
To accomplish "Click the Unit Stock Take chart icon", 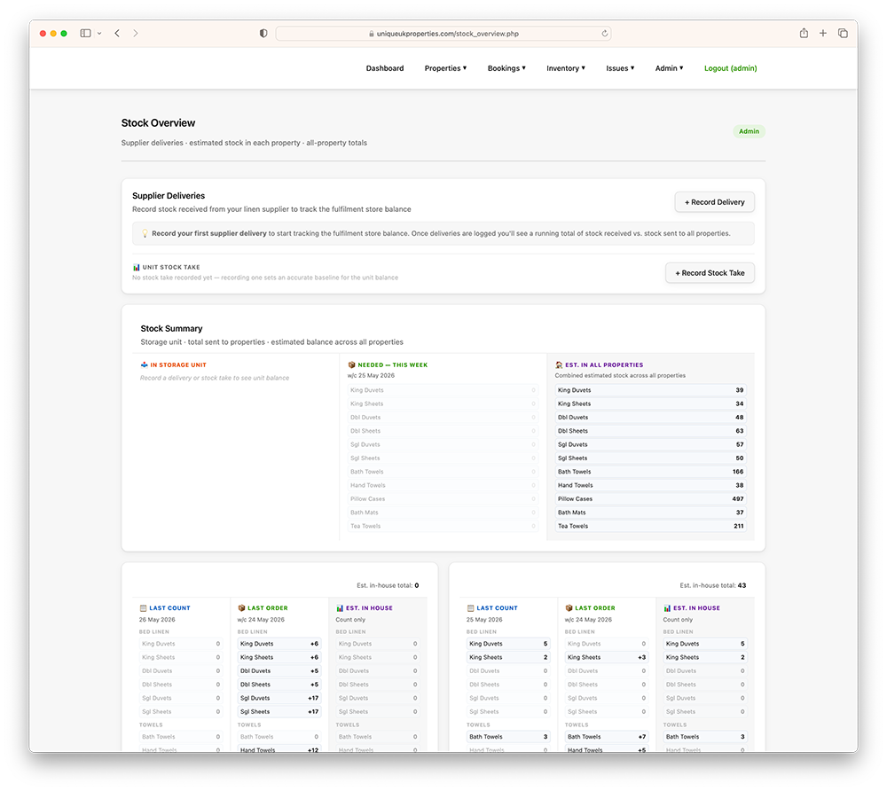I will (x=137, y=267).
